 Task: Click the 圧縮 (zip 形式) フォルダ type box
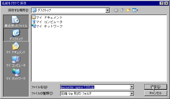(97, 94)
